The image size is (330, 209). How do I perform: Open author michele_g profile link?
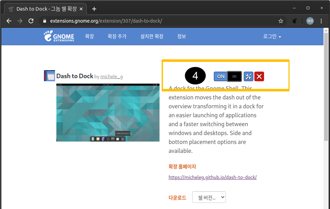(112, 77)
